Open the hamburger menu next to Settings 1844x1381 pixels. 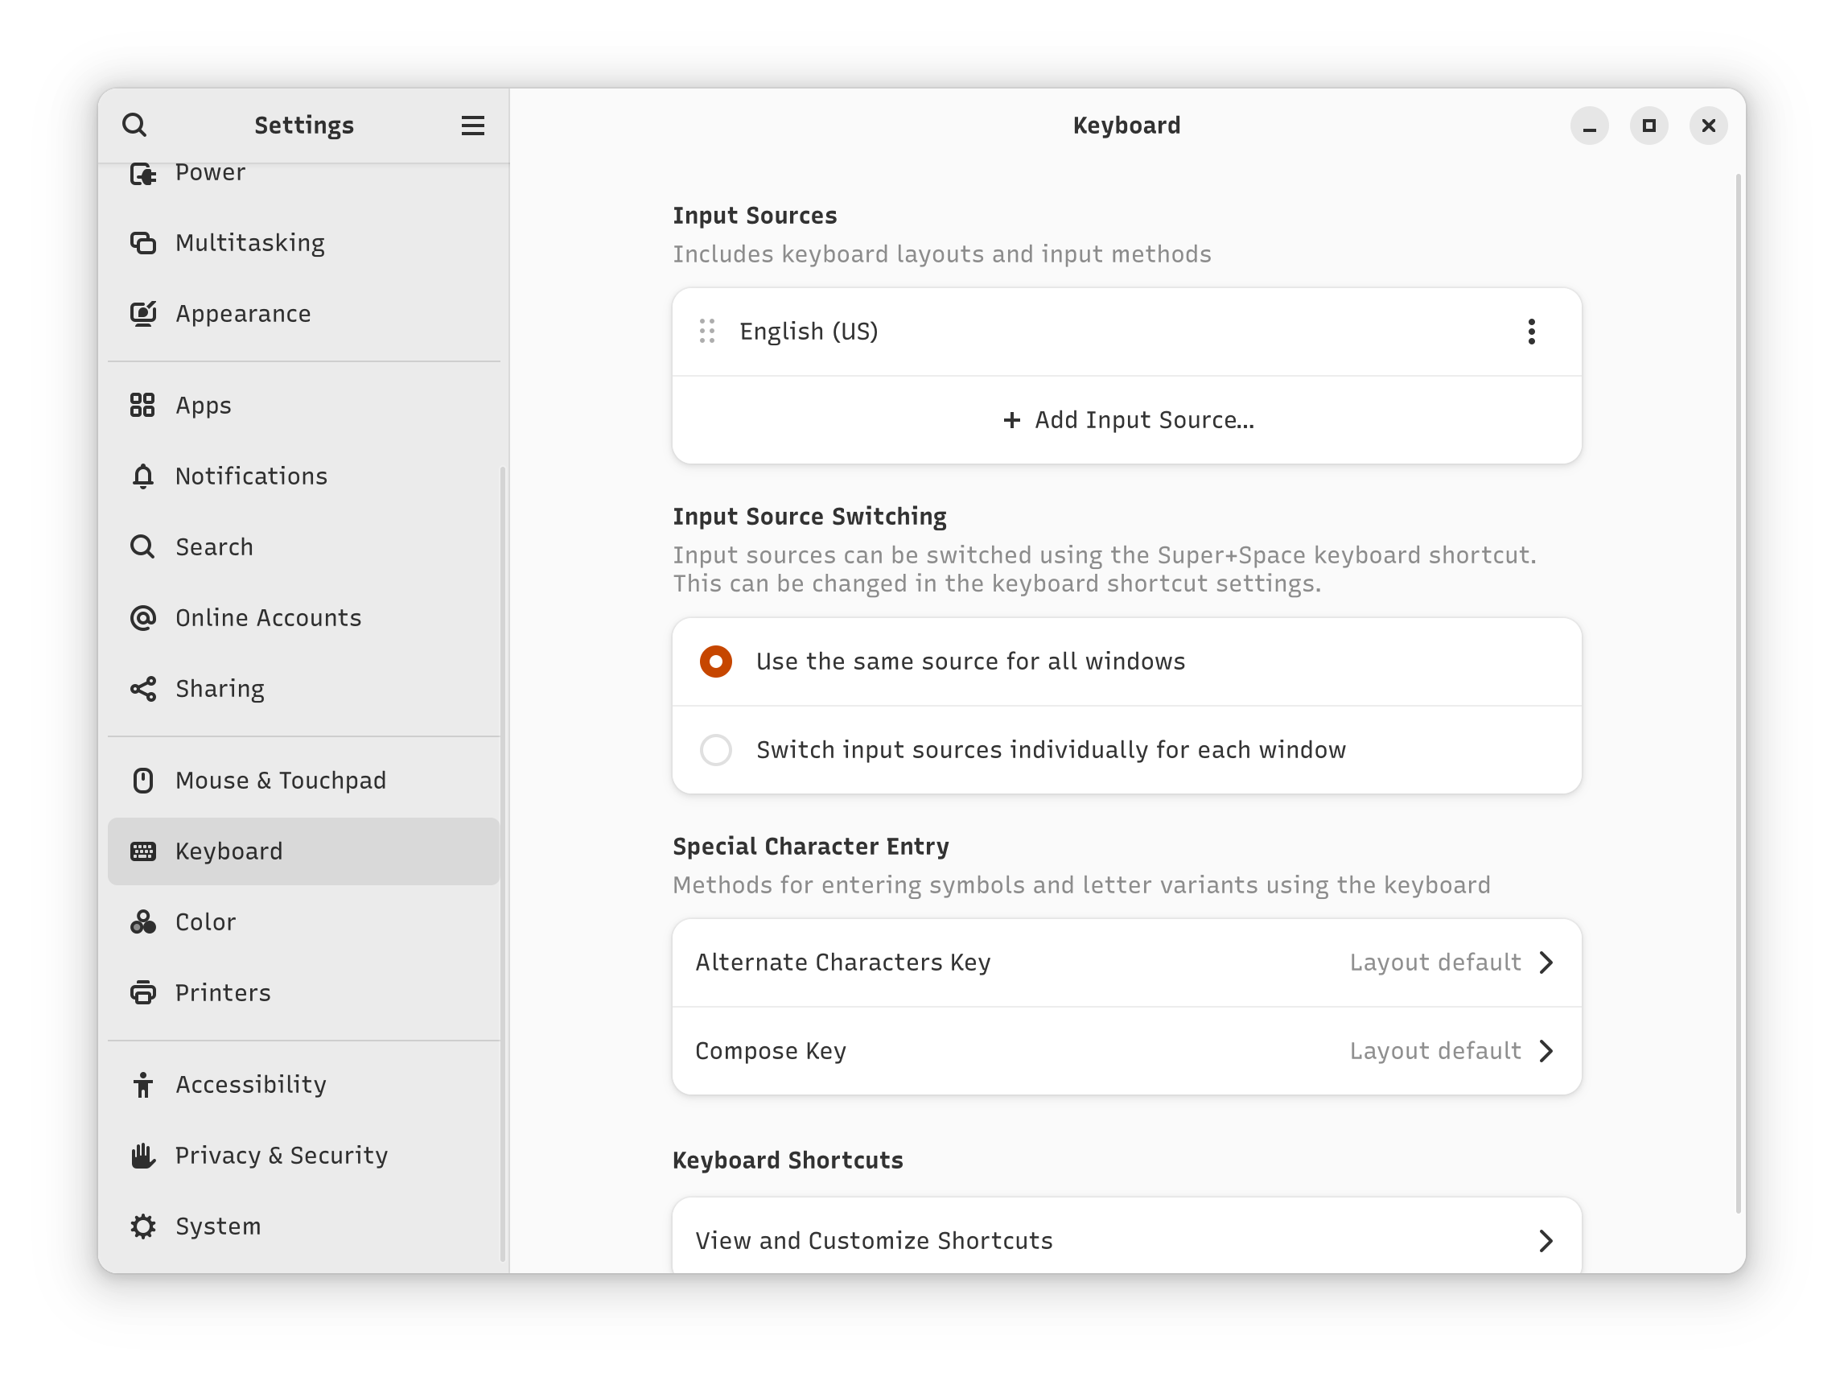tap(473, 125)
